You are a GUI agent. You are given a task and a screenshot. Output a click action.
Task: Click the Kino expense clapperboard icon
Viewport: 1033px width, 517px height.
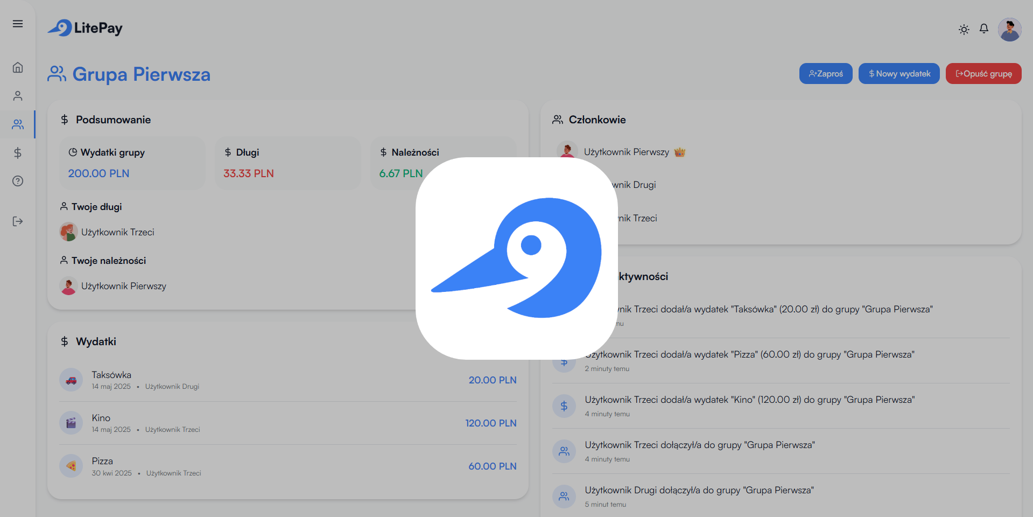[x=71, y=423]
